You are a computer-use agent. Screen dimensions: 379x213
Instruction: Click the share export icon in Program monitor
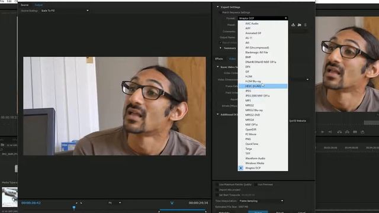tap(362, 132)
